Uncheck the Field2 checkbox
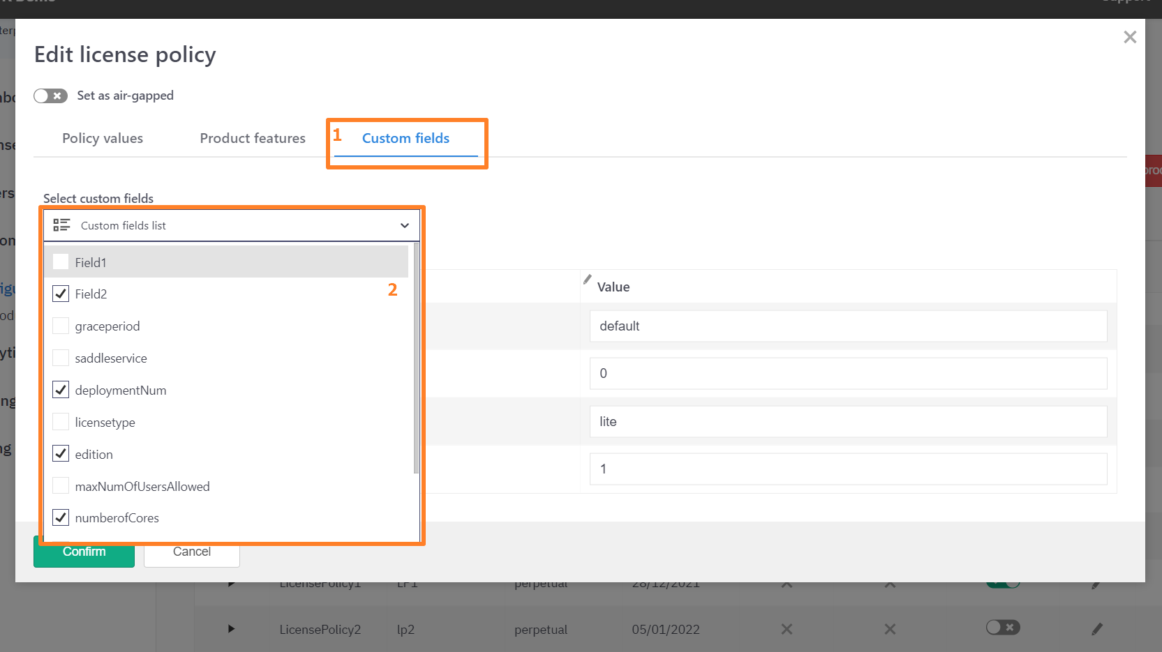1162x652 pixels. [61, 294]
